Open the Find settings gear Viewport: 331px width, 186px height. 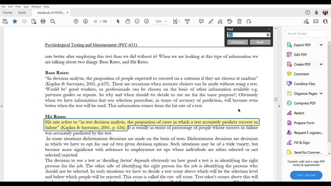coord(268,35)
